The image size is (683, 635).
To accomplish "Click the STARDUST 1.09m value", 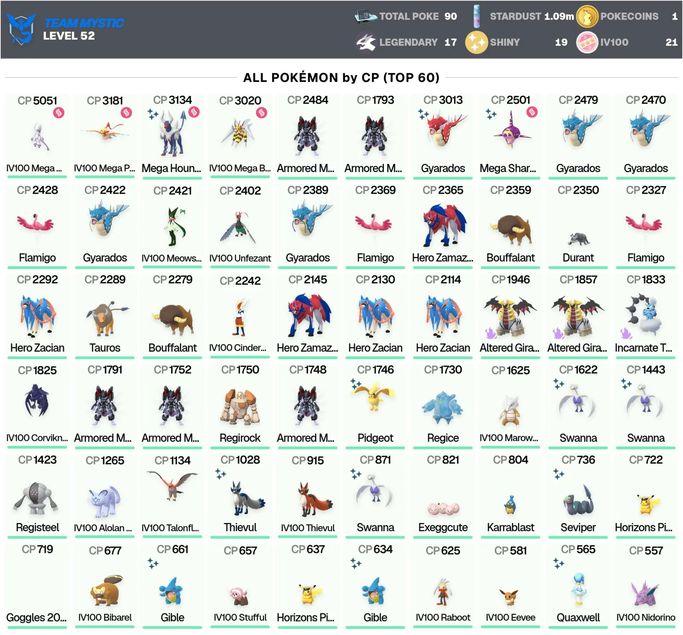I will pos(559,16).
